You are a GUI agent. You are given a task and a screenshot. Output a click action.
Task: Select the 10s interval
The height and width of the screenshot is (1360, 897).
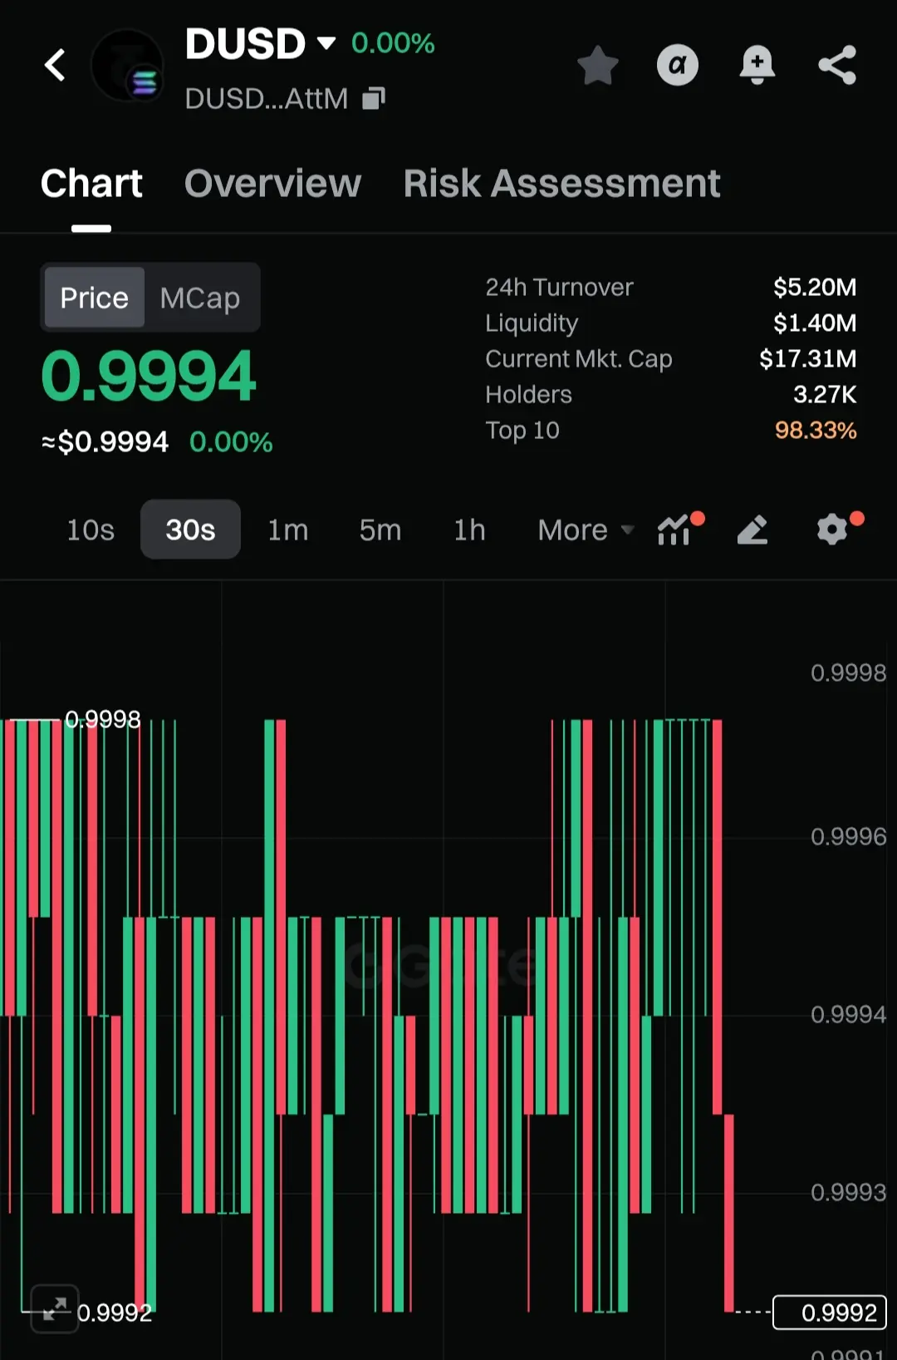pos(91,530)
